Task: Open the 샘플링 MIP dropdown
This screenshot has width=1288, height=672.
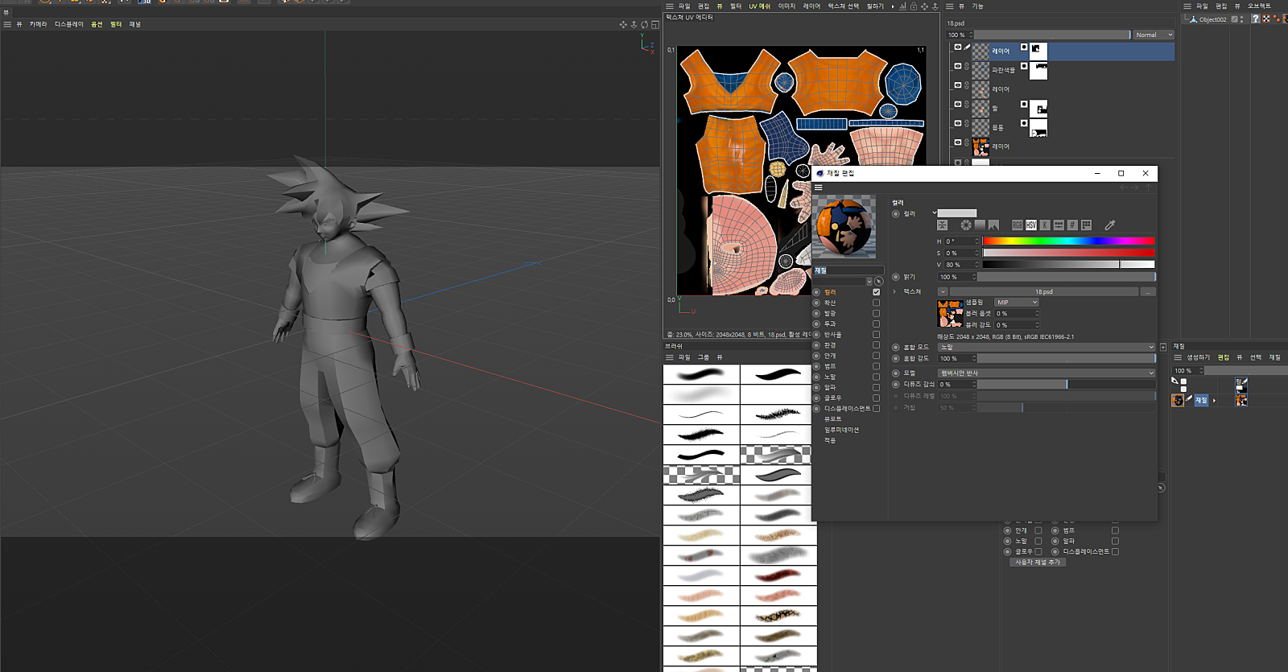Action: pos(1017,303)
